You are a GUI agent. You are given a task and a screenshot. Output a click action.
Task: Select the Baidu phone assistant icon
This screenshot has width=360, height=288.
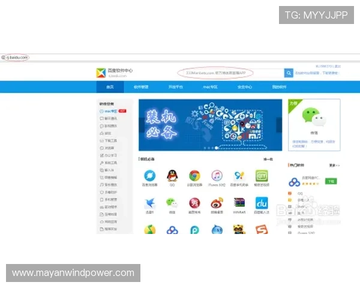tap(239, 176)
